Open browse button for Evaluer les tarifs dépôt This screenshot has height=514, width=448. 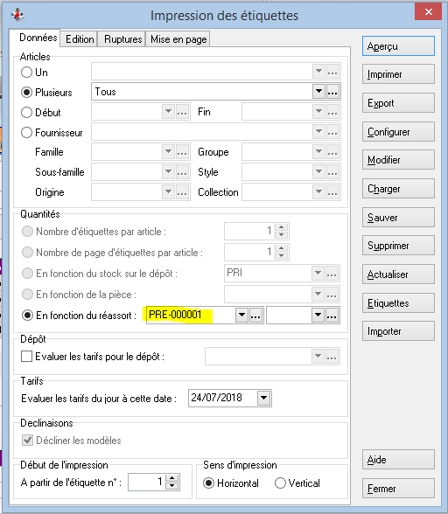click(332, 357)
